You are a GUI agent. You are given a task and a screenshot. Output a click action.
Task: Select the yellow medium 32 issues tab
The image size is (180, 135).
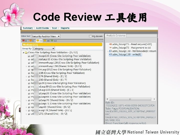coord(39,41)
